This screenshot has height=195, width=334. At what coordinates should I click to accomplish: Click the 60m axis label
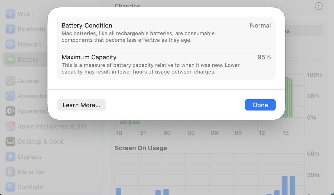[x=313, y=154]
